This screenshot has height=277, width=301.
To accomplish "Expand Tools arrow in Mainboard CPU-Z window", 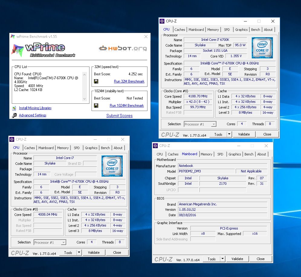I will (x=222, y=259).
